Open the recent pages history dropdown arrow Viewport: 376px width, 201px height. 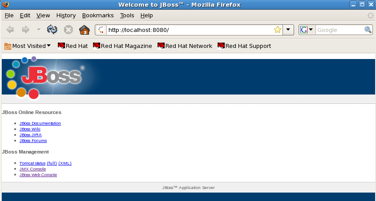click(x=39, y=30)
